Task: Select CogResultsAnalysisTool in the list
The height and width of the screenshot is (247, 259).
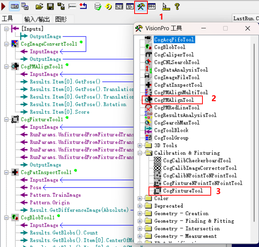Action: coord(185,115)
